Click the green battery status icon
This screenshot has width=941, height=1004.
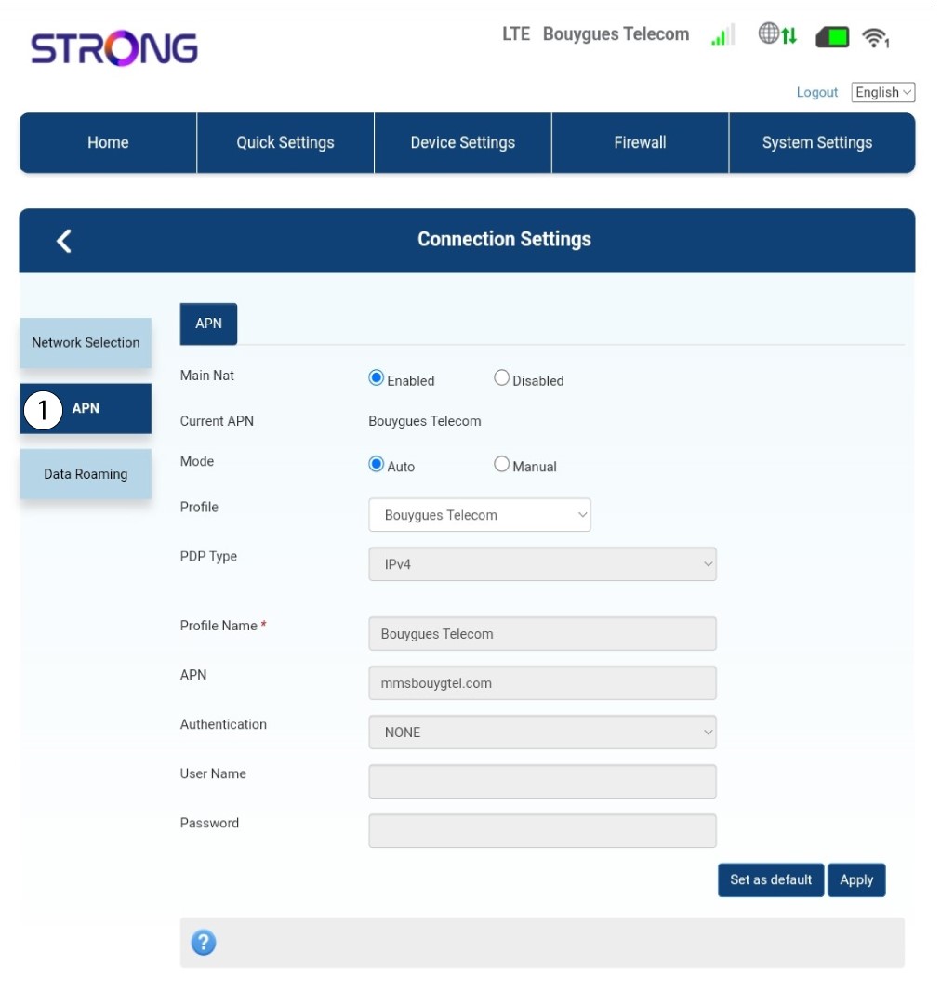pos(832,37)
